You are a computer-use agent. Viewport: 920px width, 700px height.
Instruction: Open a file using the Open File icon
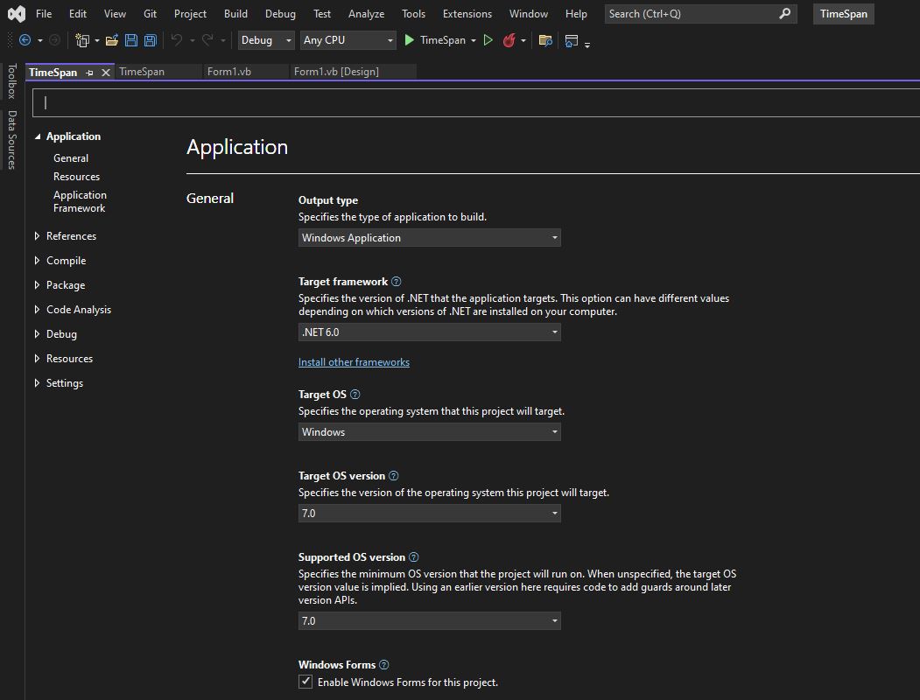coord(111,40)
